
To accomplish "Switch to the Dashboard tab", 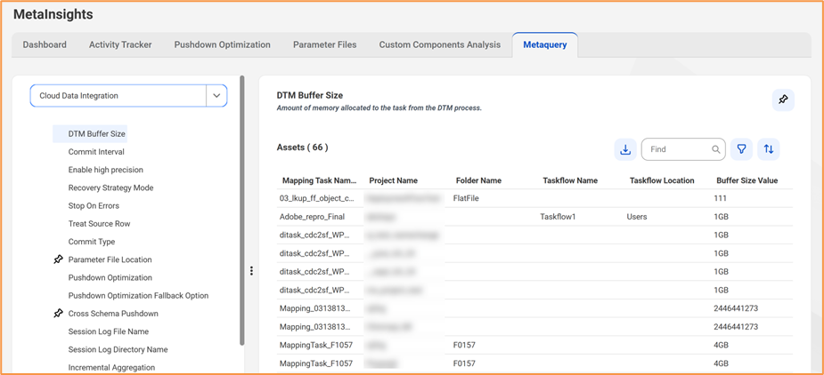I will click(x=45, y=44).
